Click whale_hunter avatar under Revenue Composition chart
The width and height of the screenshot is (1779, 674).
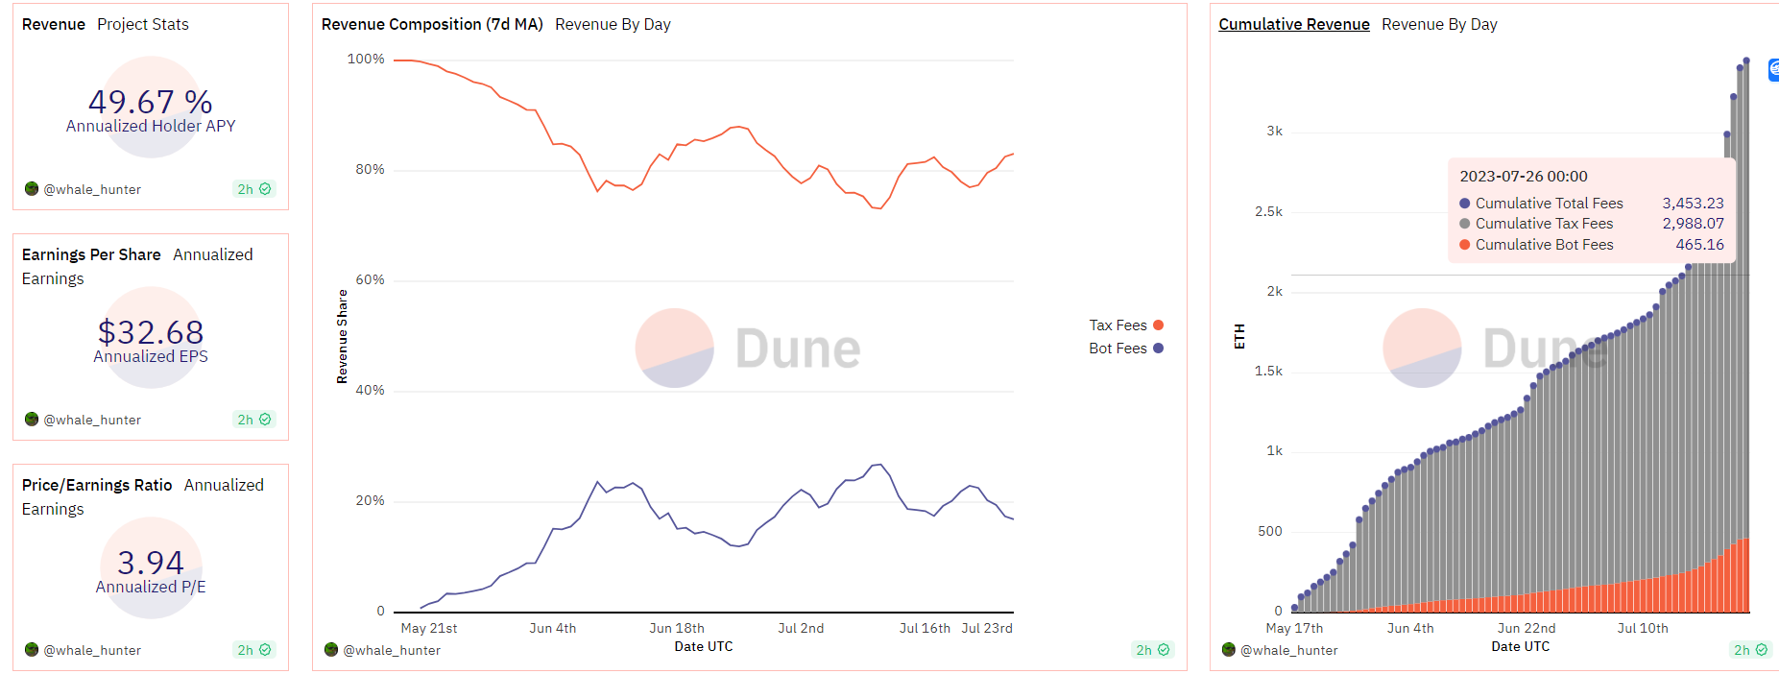(331, 650)
